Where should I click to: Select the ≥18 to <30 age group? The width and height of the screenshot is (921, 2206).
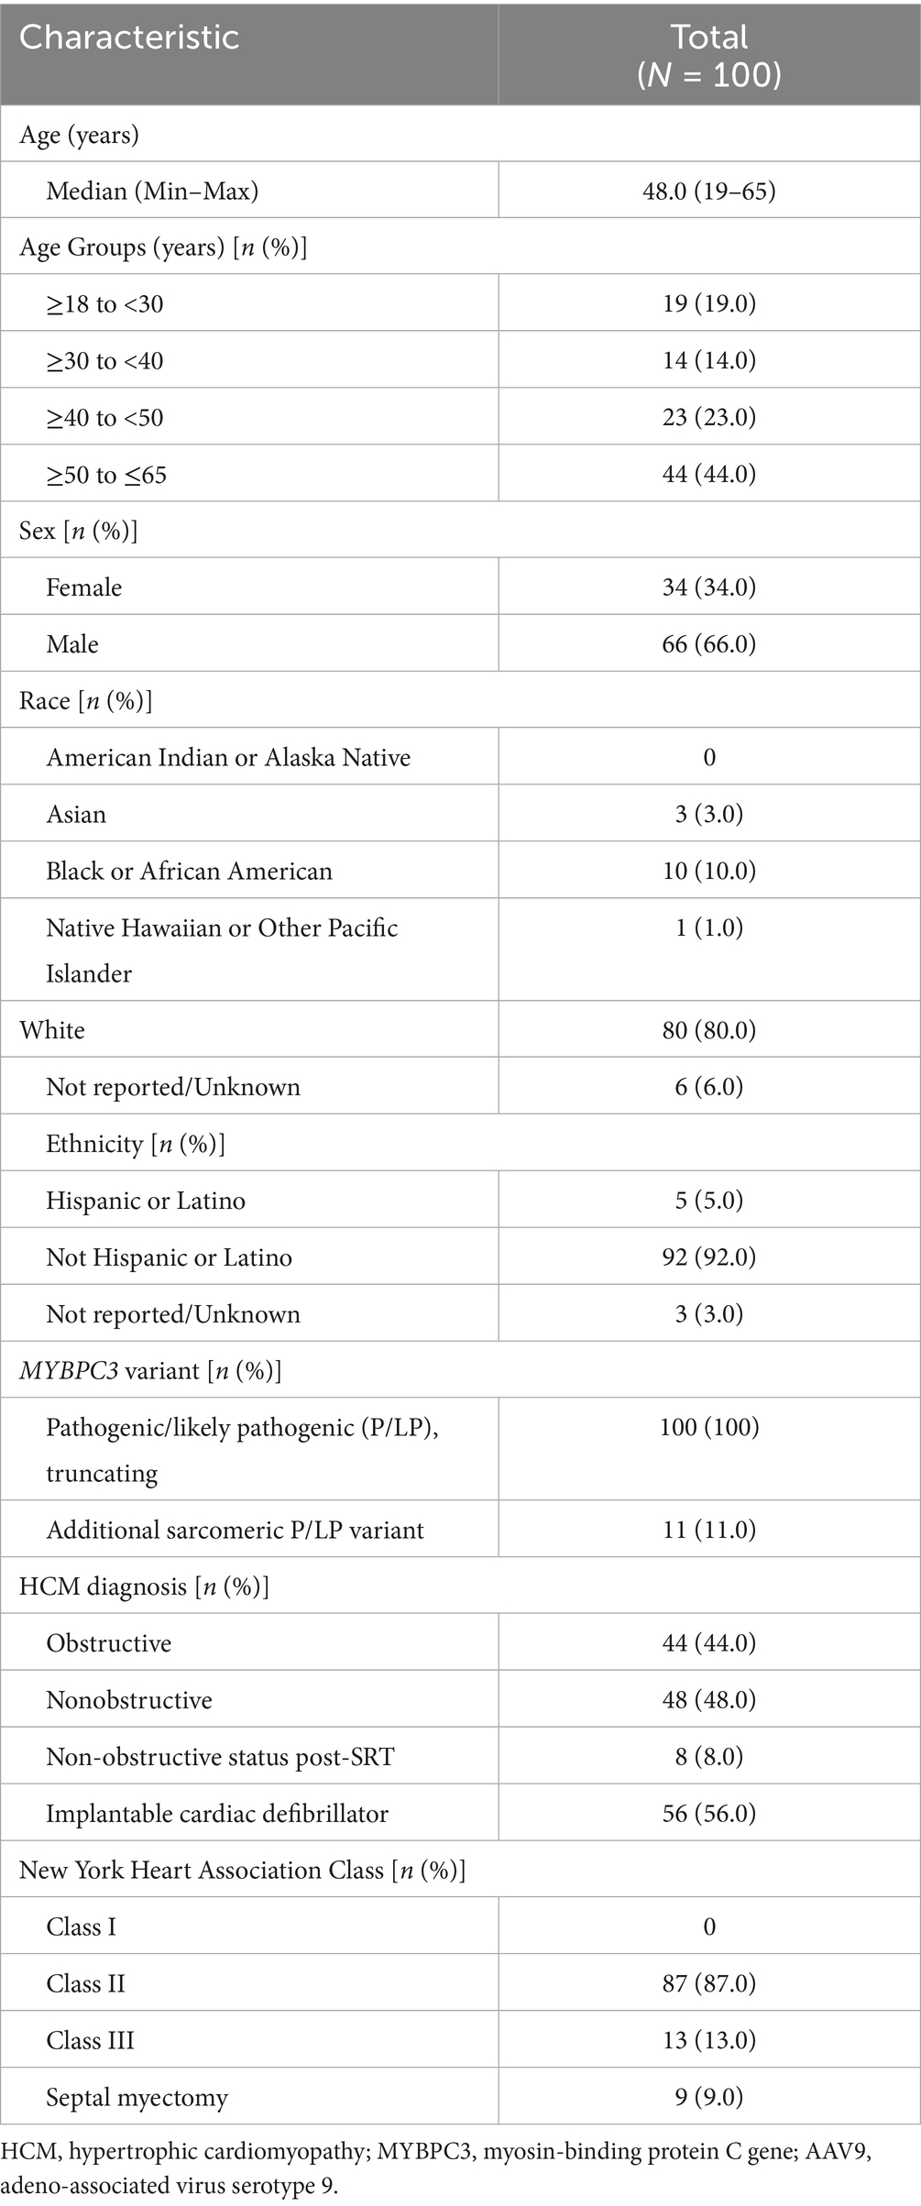pos(104,303)
